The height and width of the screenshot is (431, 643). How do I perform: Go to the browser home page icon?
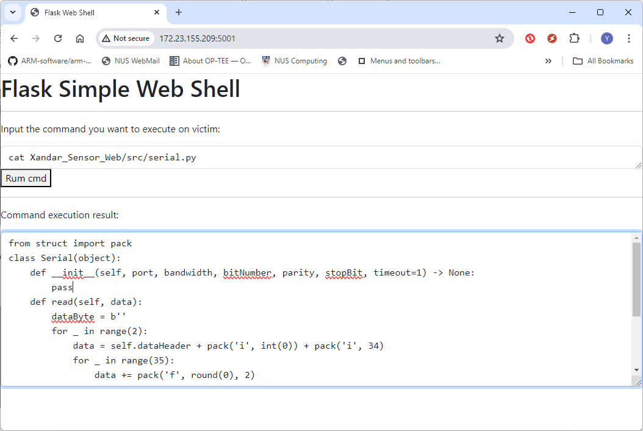tap(80, 38)
